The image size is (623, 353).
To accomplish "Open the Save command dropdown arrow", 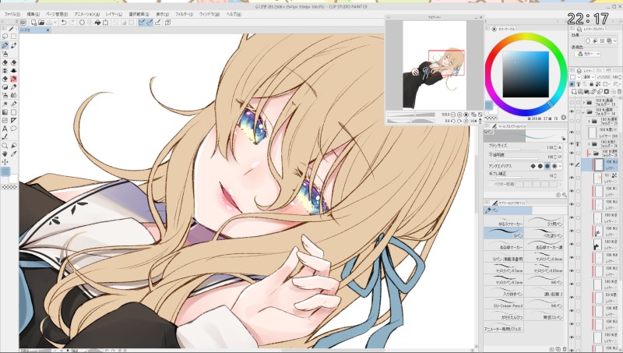I will coord(55,23).
